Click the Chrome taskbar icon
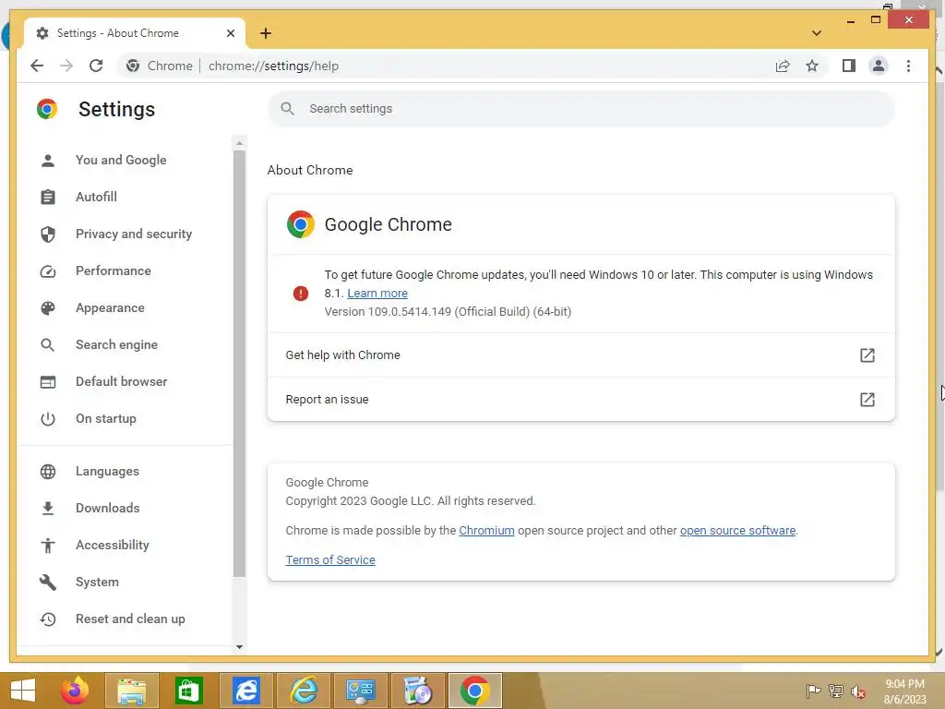Screen dimensions: 945x709 (475, 691)
